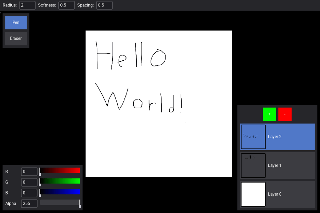
Task: Click the Alpha slider bar
Action: pyautogui.click(x=60, y=202)
